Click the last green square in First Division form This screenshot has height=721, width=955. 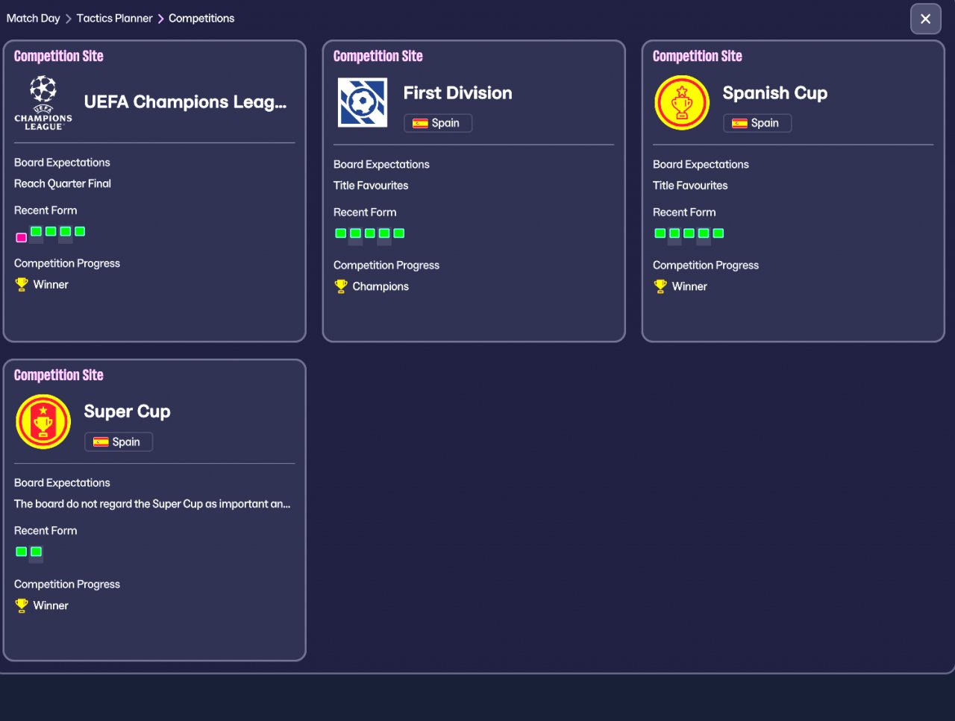point(399,233)
